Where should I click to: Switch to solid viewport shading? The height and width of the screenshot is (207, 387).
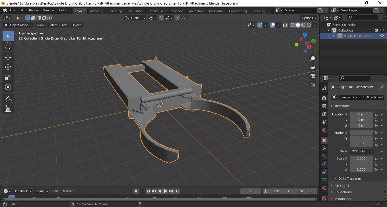[x=298, y=25]
